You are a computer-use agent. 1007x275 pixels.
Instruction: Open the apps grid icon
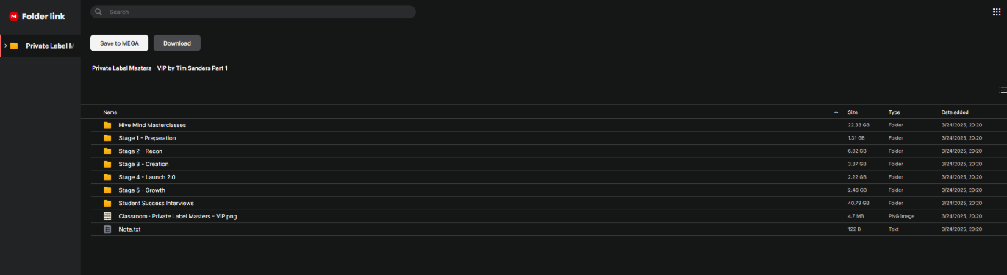(x=997, y=12)
